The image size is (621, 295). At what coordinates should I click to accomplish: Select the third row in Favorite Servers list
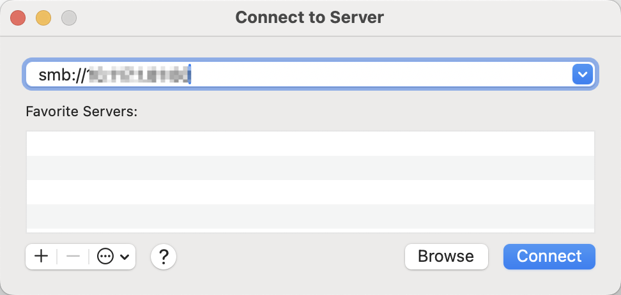point(310,192)
